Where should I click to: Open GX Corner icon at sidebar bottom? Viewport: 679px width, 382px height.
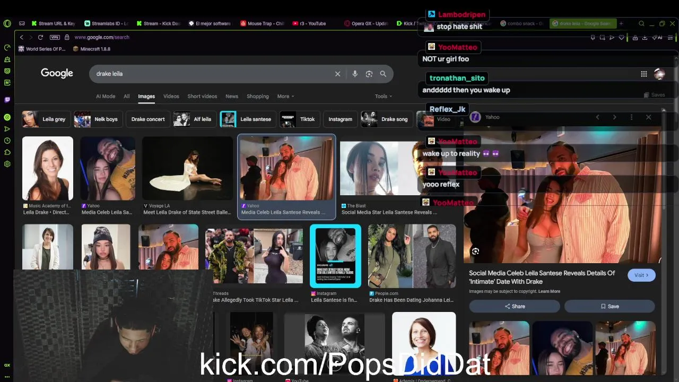(x=7, y=365)
